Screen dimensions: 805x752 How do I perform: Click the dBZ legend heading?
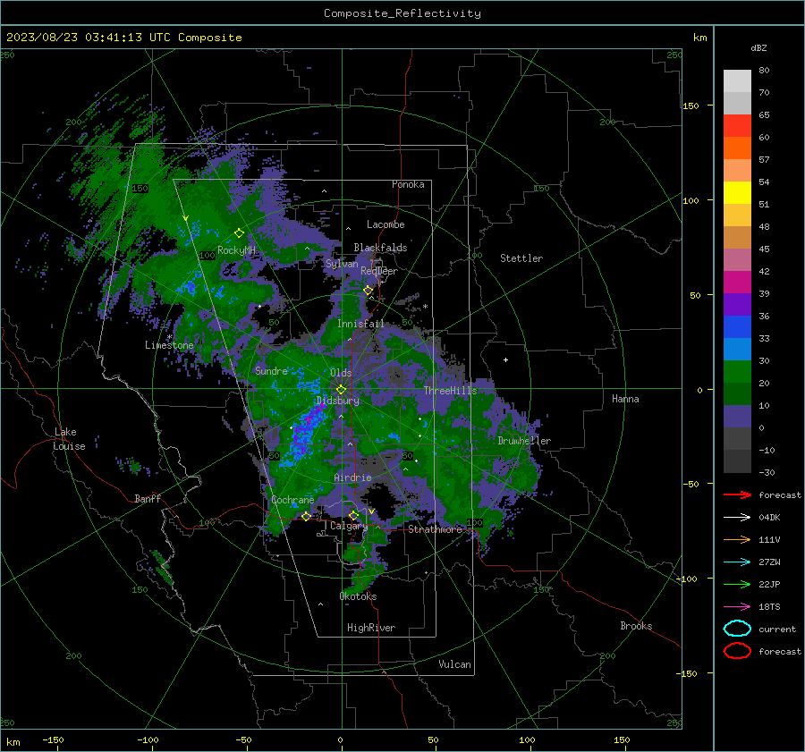[x=758, y=47]
